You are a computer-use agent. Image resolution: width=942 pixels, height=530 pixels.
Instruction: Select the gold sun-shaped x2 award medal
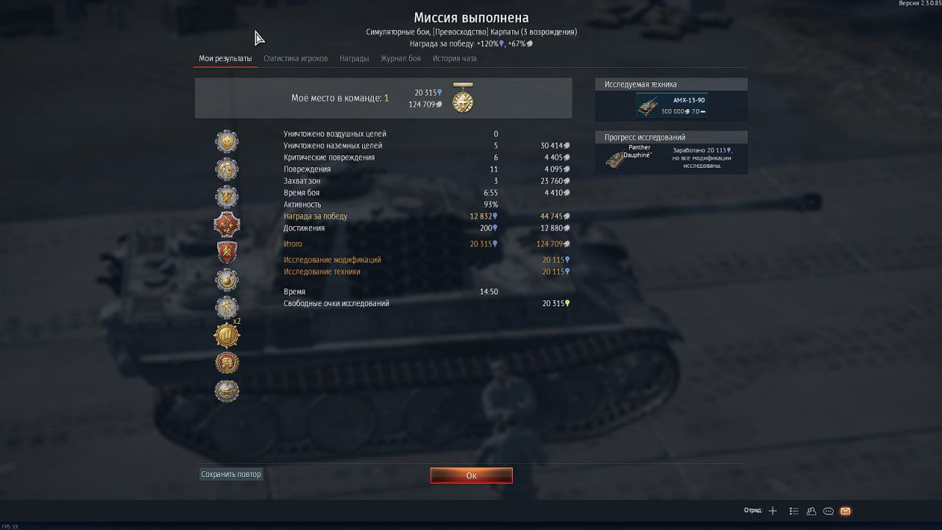pos(227,336)
